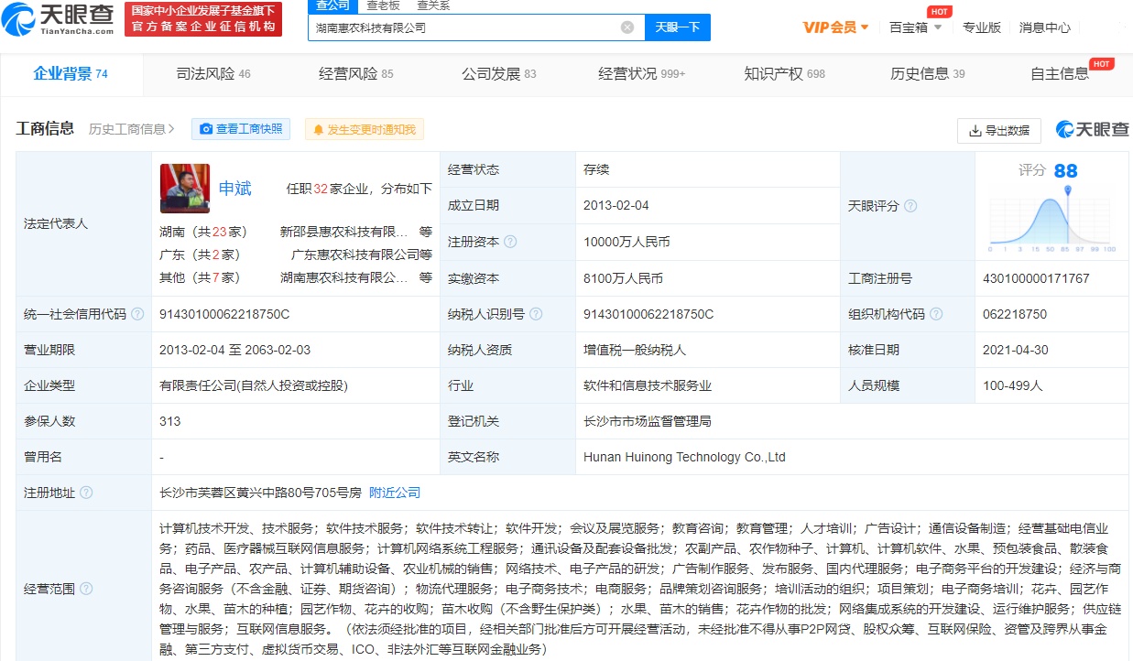Click the 注册资本 value 10000万人民币
Screen dimensions: 1133x661
tap(626, 243)
